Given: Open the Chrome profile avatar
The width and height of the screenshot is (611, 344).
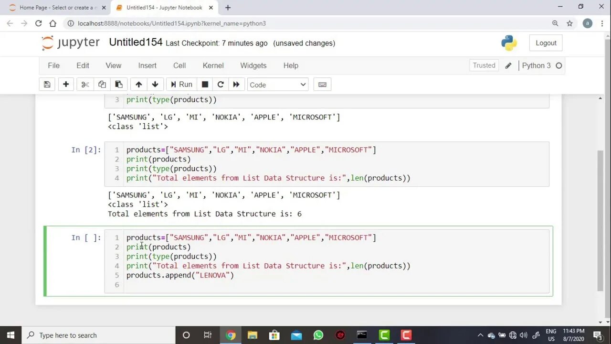Looking at the screenshot, I should pyautogui.click(x=588, y=23).
